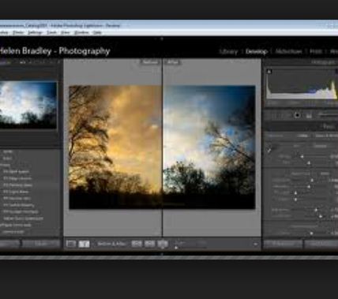Switch to Loupe view in toolbar

[x=71, y=244]
